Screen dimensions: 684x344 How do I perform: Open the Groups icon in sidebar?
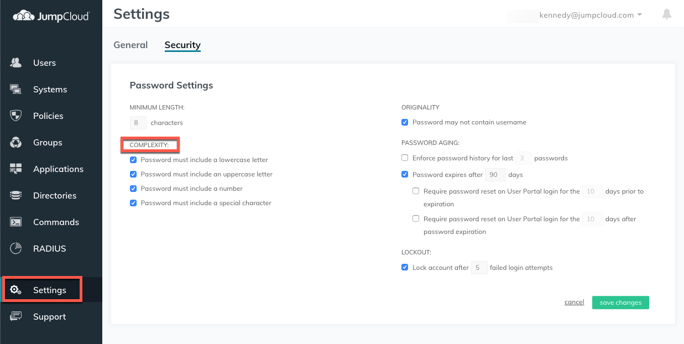point(15,142)
